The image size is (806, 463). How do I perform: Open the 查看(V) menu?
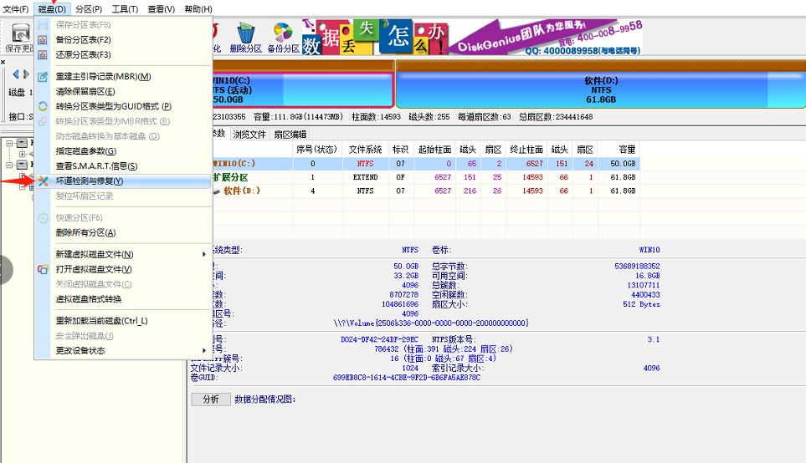(162, 9)
